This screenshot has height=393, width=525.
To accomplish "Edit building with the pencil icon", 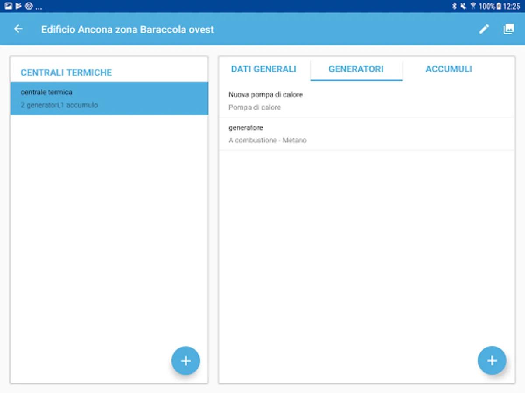I will (483, 29).
